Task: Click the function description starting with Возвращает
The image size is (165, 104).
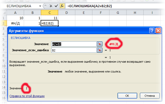Action: click(x=80, y=63)
